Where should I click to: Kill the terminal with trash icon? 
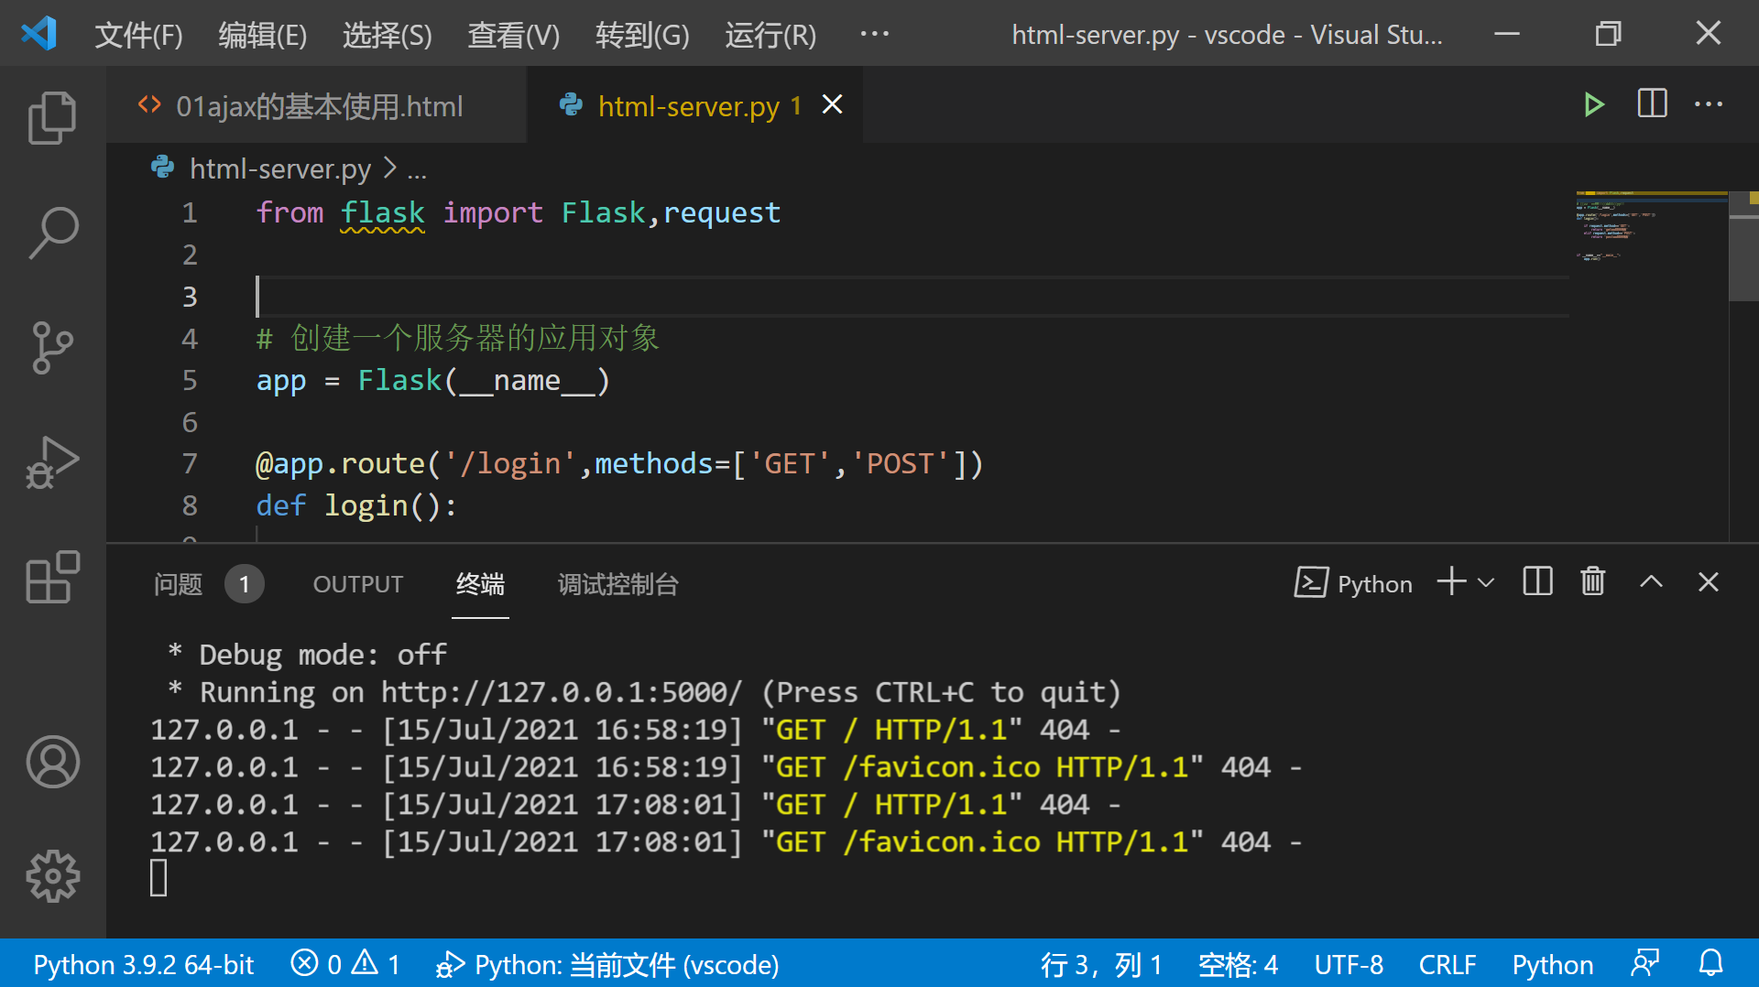click(1593, 582)
